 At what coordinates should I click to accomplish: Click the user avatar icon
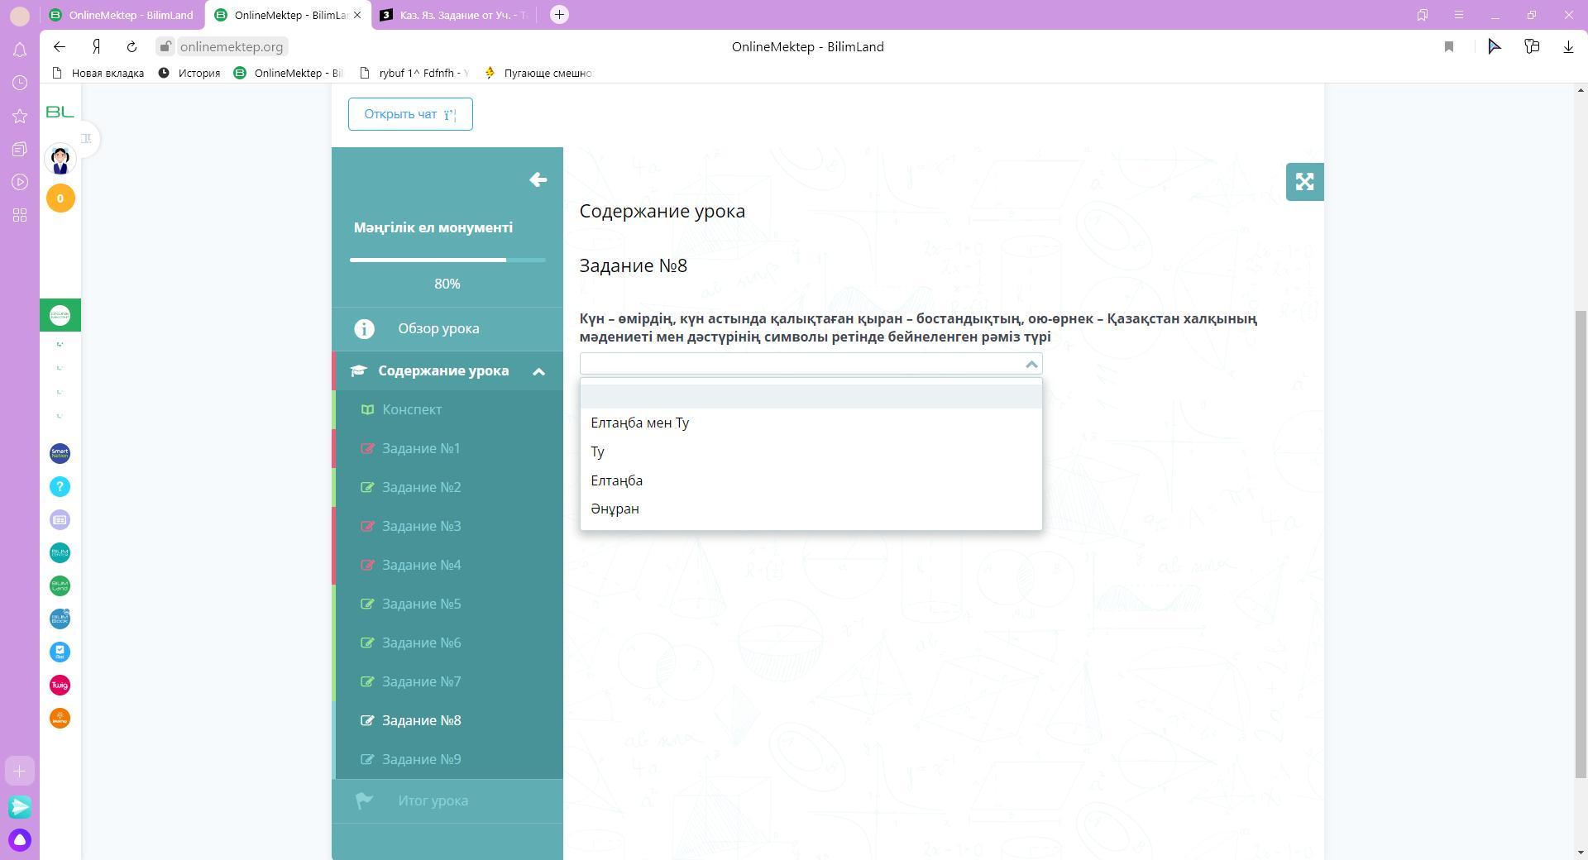pyautogui.click(x=60, y=160)
